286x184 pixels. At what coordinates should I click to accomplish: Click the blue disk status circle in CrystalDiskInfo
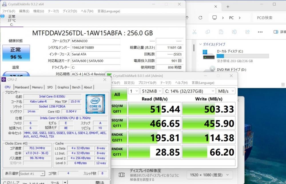2,16
